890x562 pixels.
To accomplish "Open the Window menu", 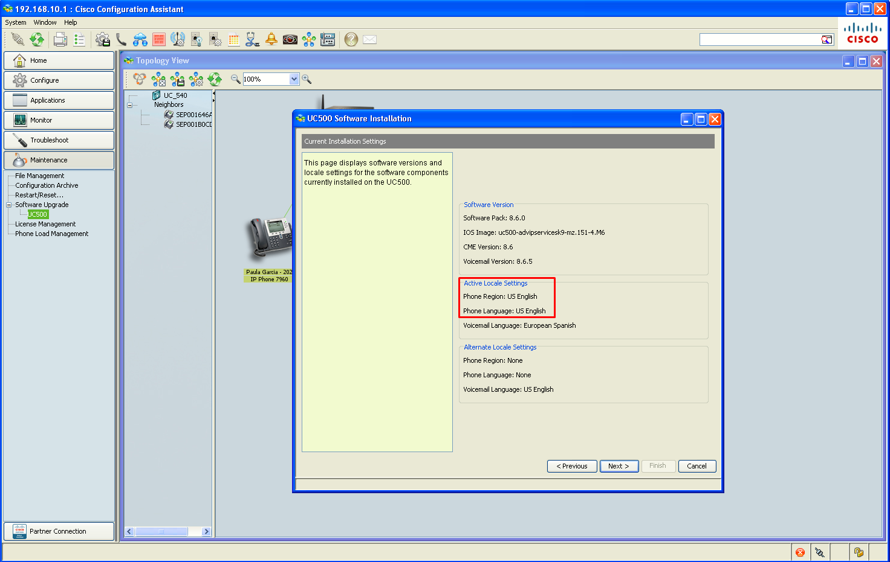I will (x=45, y=22).
